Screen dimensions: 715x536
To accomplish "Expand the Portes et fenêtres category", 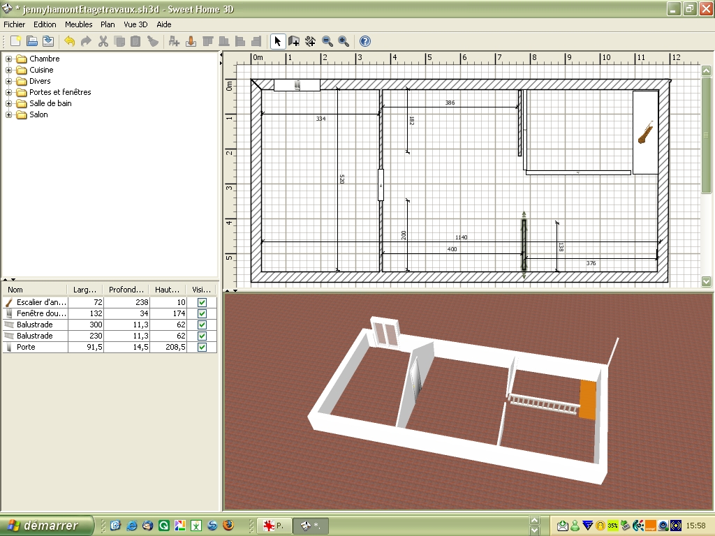I will click(x=9, y=92).
